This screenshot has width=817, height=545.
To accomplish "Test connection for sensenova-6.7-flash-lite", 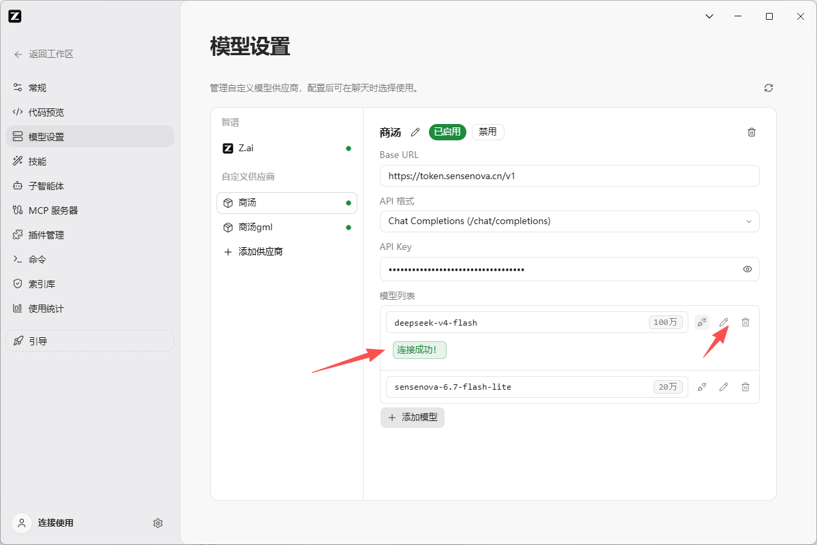I will (702, 387).
